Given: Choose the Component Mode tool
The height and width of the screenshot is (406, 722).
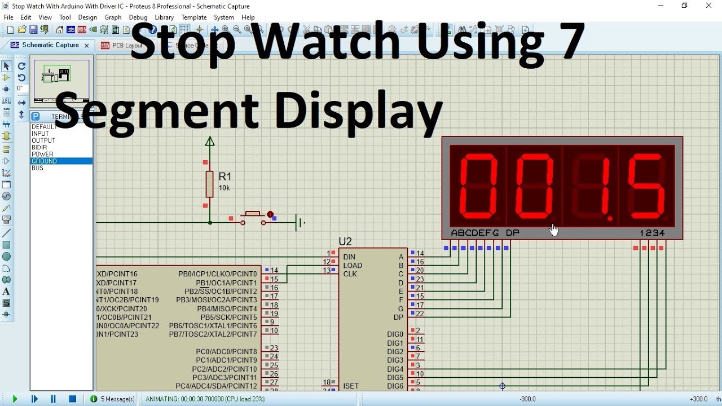Looking at the screenshot, I should [6, 78].
